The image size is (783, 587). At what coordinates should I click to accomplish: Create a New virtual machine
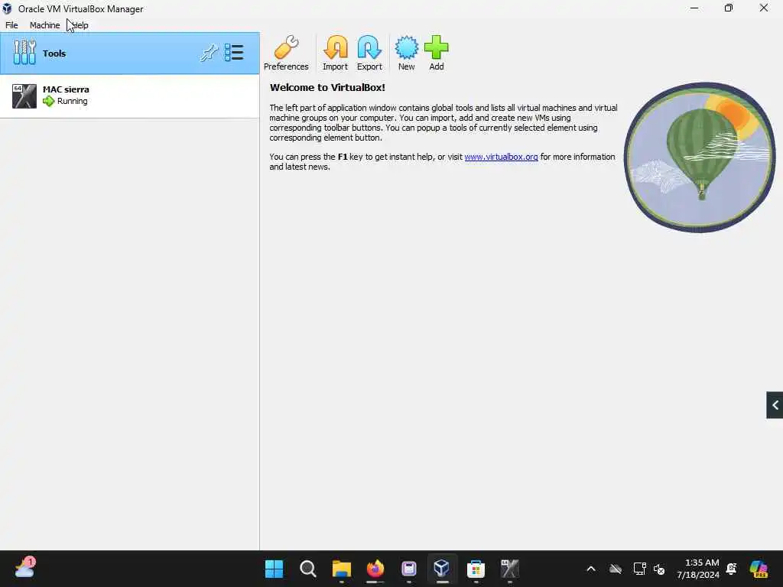pos(407,53)
